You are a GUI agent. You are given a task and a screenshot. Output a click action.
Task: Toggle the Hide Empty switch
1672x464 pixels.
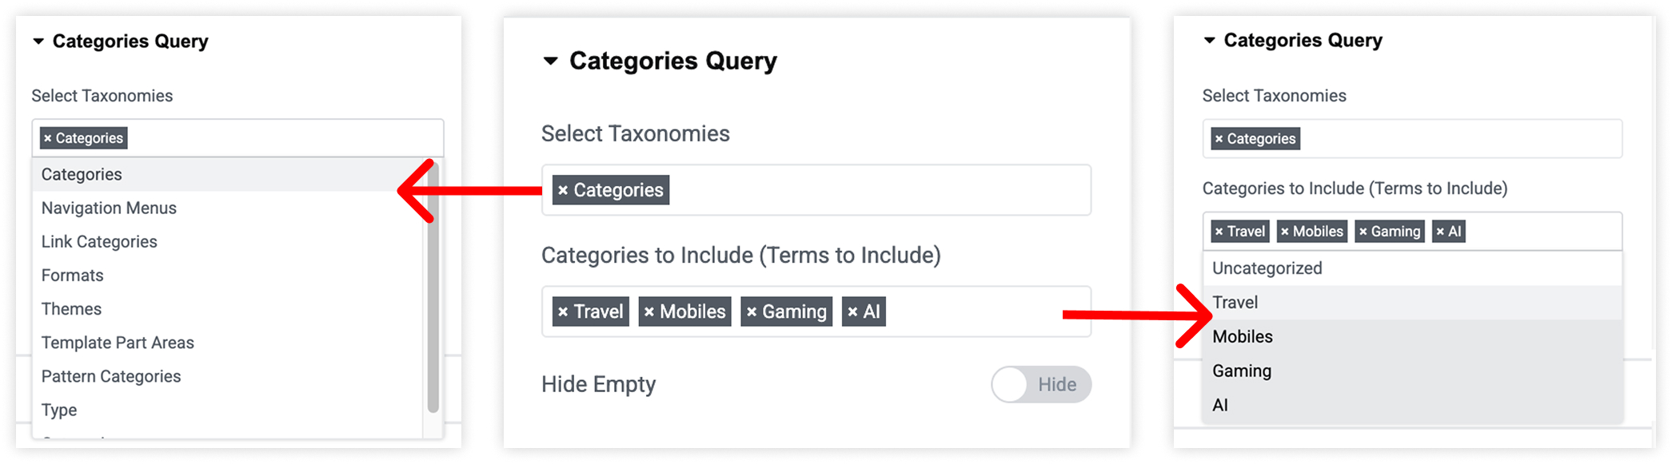(1040, 385)
